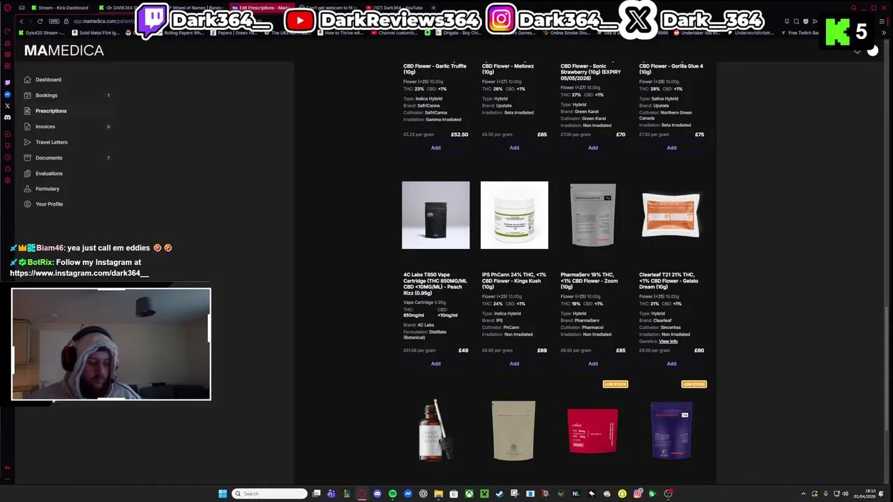Open the Invoices section
The width and height of the screenshot is (893, 502).
tap(45, 126)
